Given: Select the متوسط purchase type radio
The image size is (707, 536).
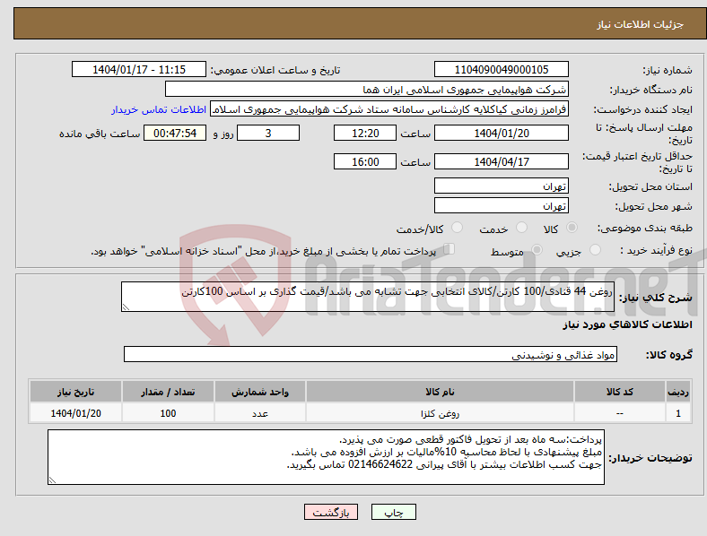Looking at the screenshot, I should [x=537, y=249].
